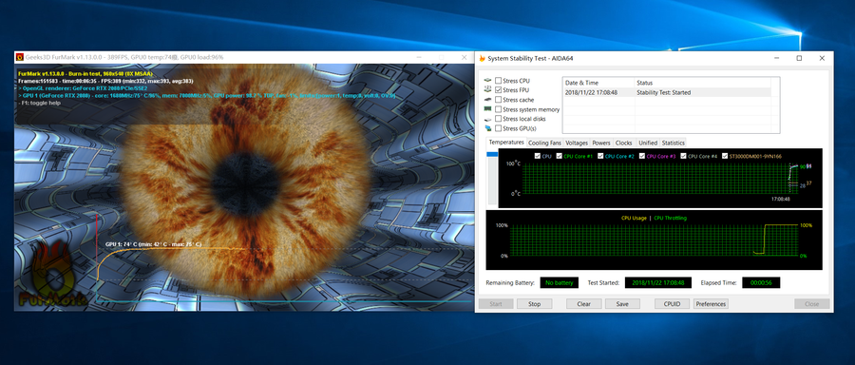
Task: Click the RAM module icon beside Stress system memory
Action: tap(487, 109)
